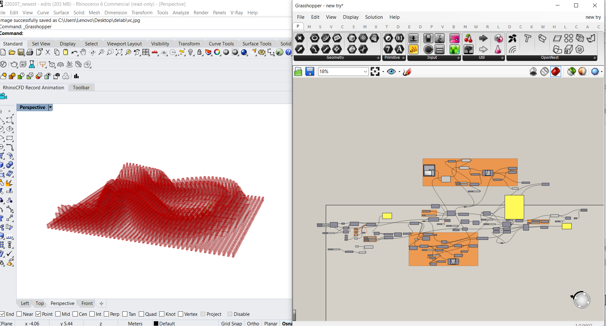
Task: Click the large yellow panel on canvas
Action: coord(514,207)
